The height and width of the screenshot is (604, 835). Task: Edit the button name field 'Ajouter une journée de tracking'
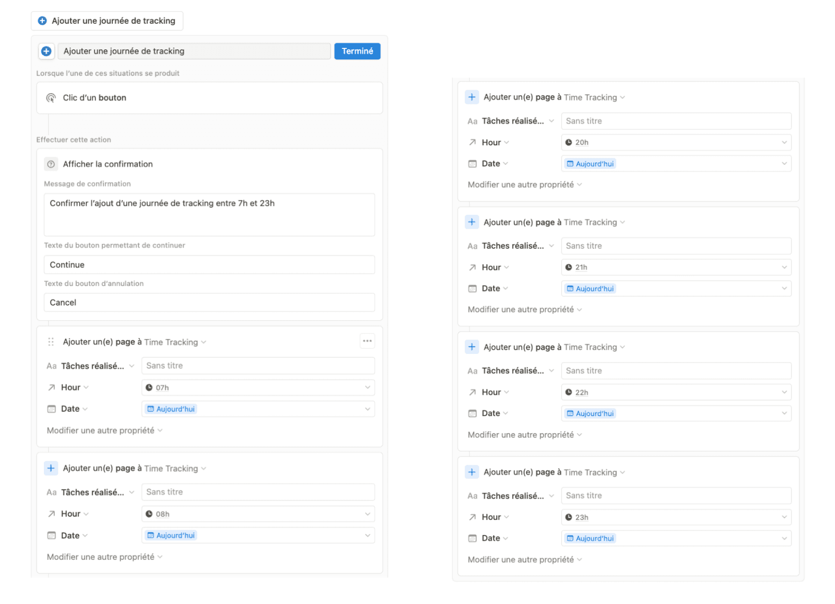click(194, 51)
